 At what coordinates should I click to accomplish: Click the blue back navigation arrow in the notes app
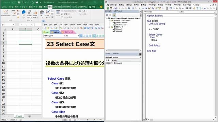pos(85,28)
